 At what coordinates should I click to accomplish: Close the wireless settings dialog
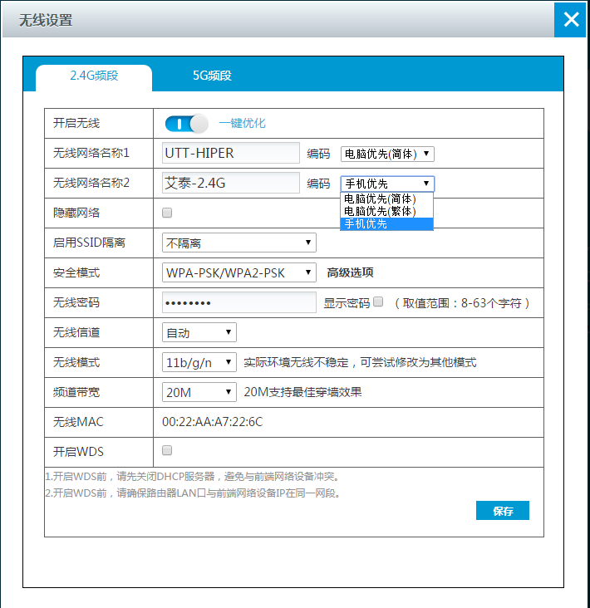point(571,19)
